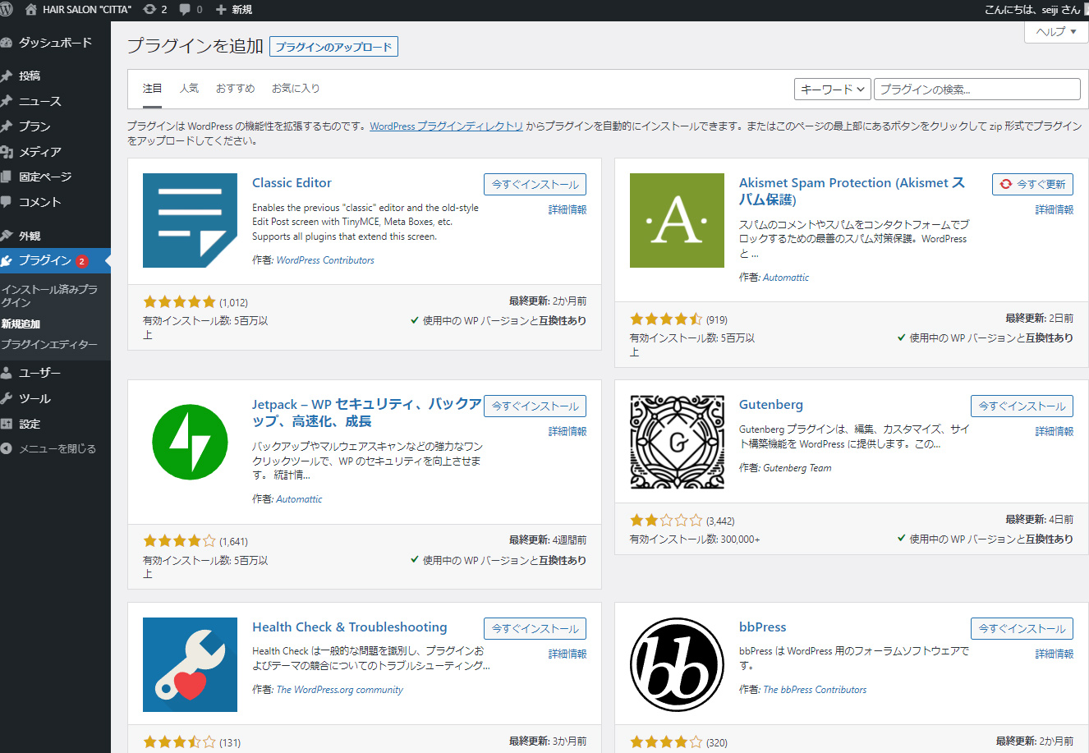The image size is (1089, 753).
Task: Select the 注目 tab
Action: (152, 89)
